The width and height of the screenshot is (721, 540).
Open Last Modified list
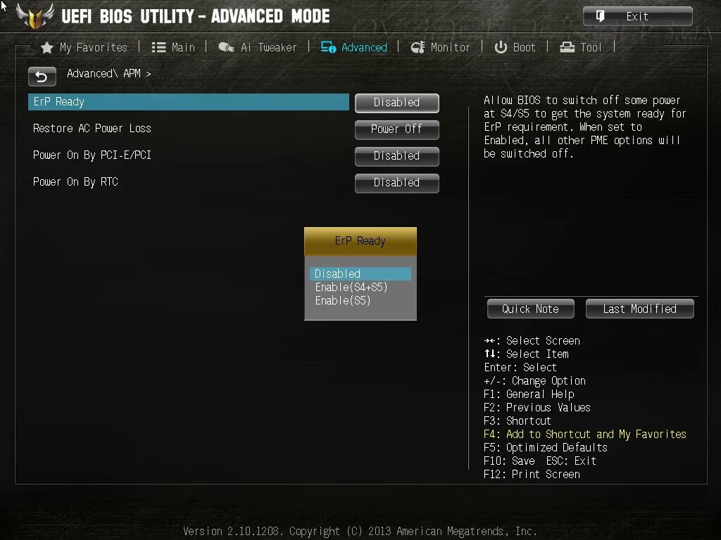click(639, 309)
